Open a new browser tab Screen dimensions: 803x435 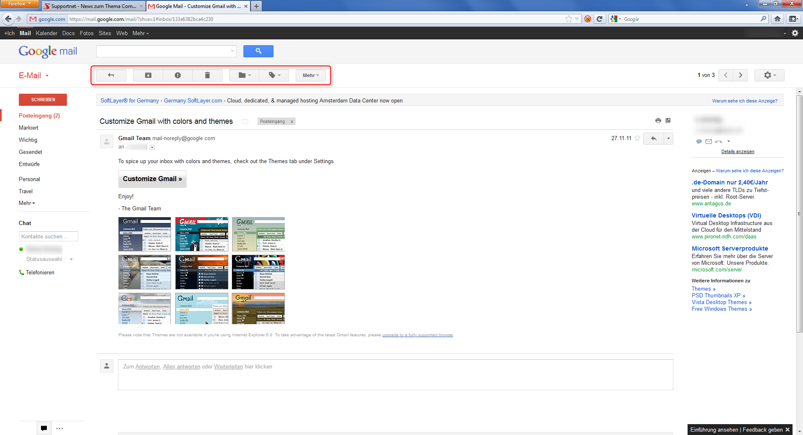coord(256,6)
